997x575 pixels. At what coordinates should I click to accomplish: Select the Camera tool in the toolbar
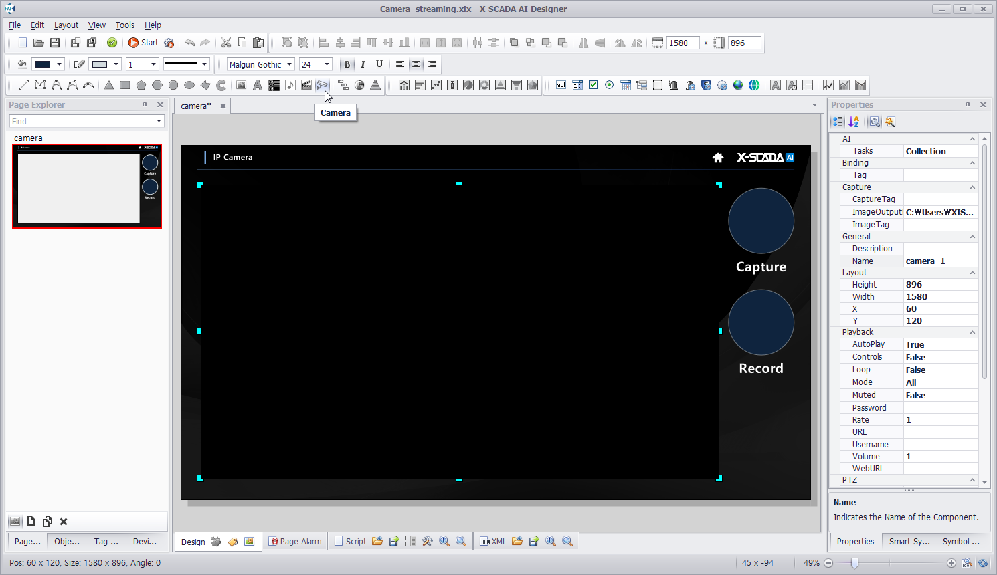coord(322,85)
